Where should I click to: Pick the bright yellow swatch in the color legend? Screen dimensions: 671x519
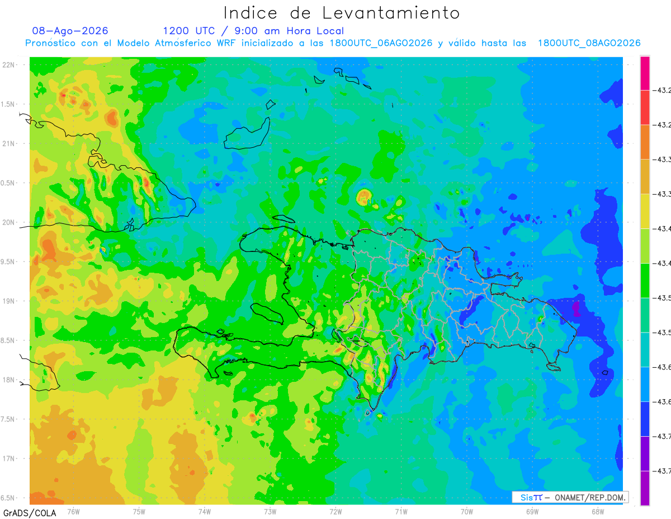[645, 211]
